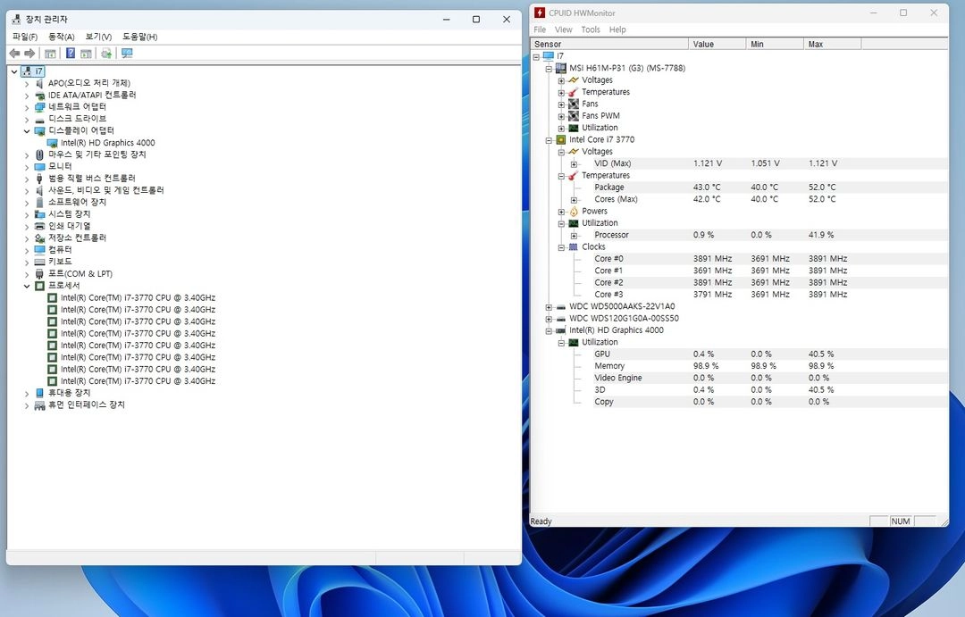Select the Fans icon in HWMonitor
The height and width of the screenshot is (617, 965).
click(574, 104)
